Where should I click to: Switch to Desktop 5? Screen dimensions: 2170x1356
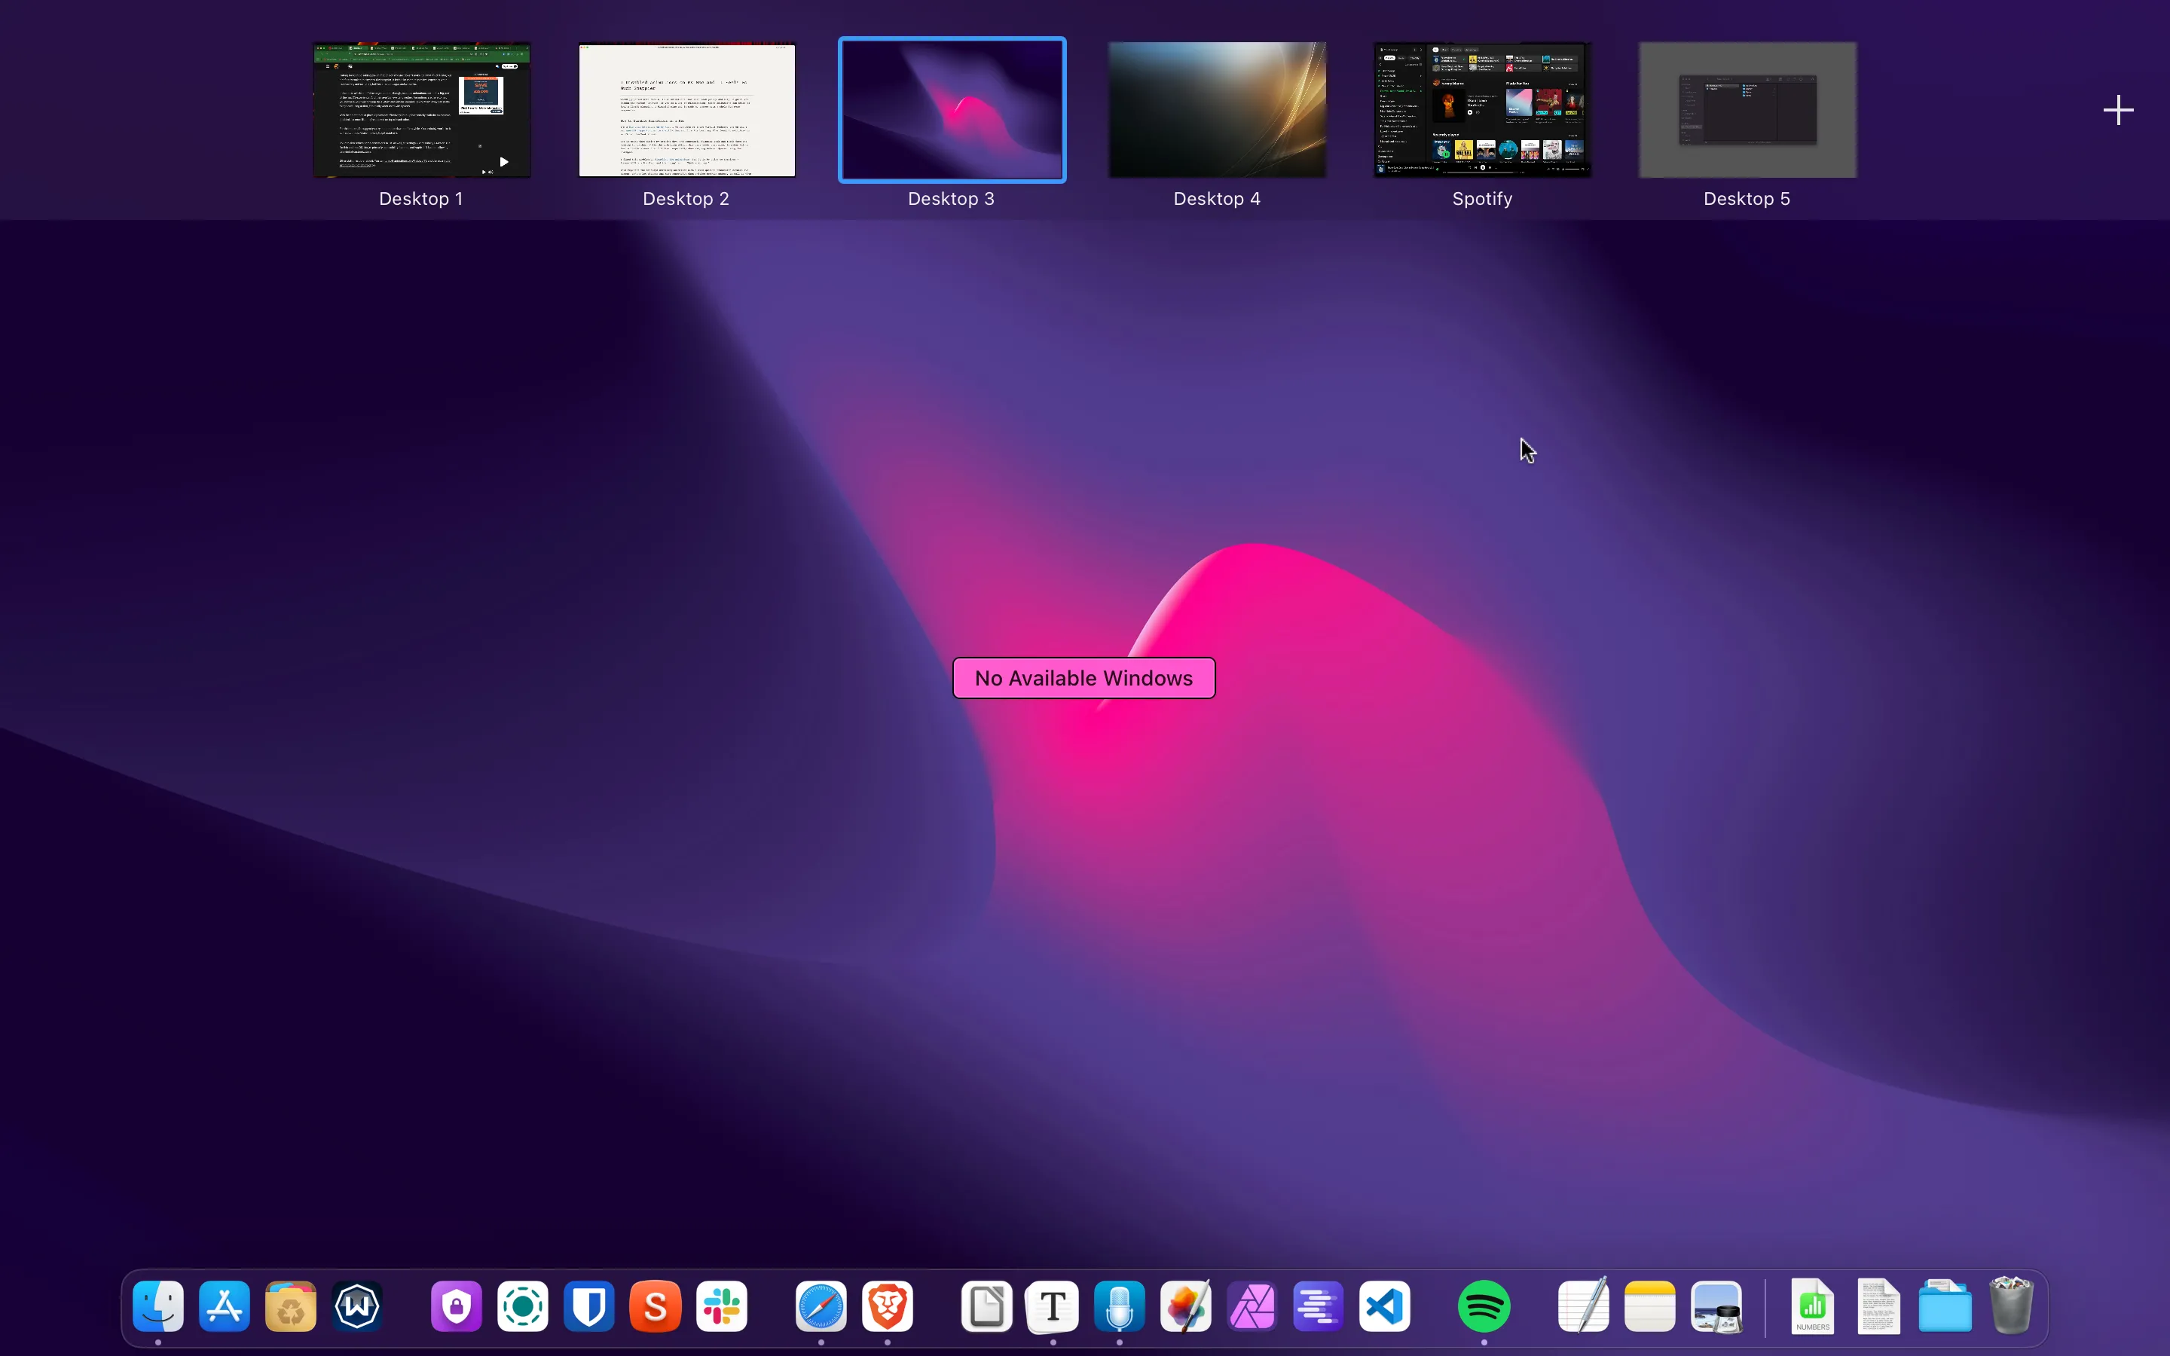pyautogui.click(x=1746, y=109)
